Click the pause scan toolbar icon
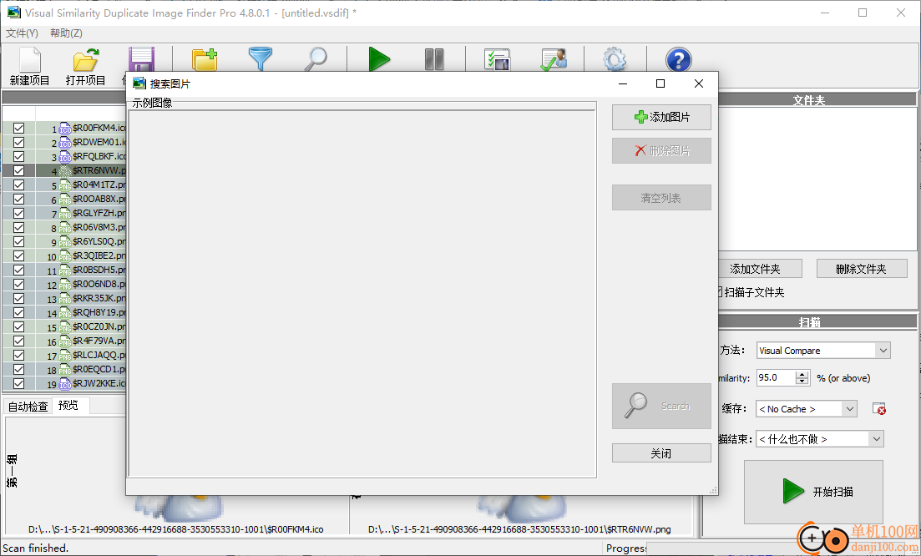The width and height of the screenshot is (921, 556). coord(434,59)
